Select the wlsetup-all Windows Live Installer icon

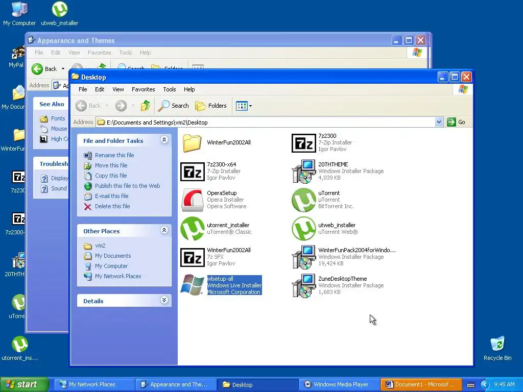[x=192, y=285]
